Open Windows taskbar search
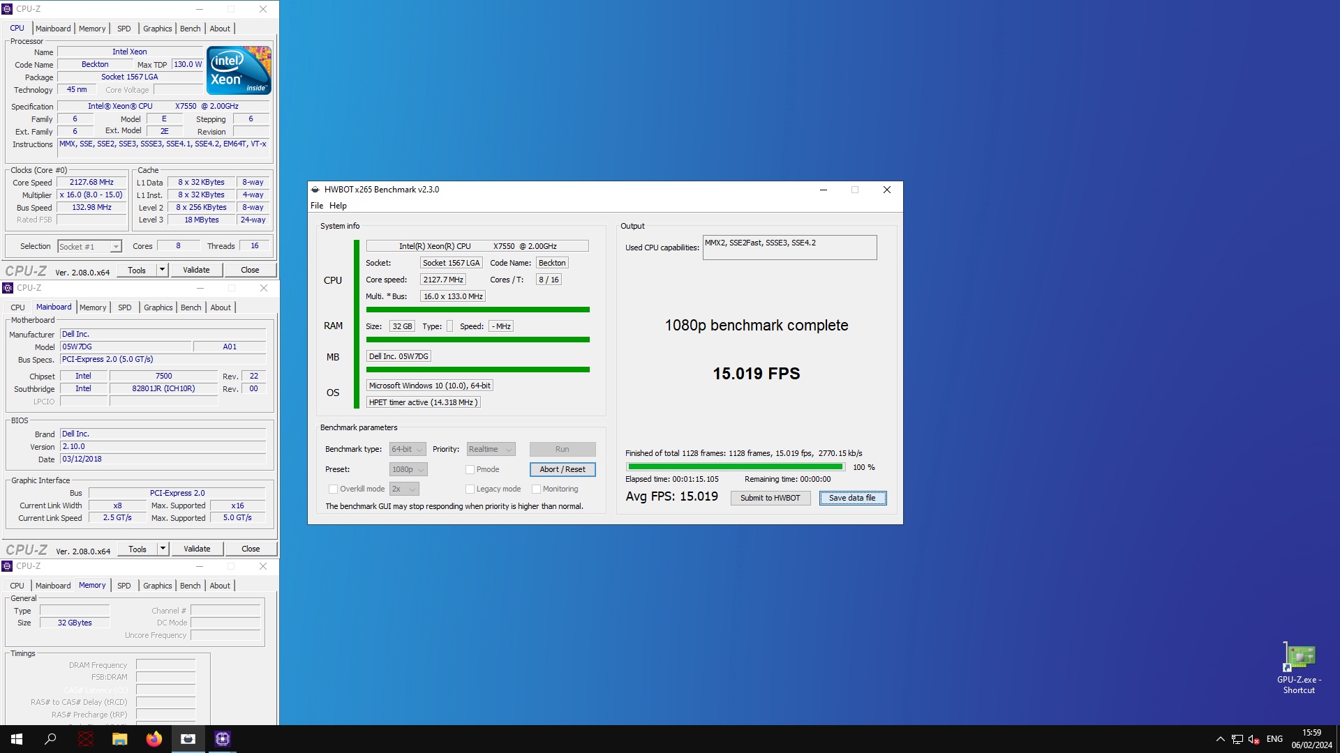This screenshot has height=753, width=1340. (x=50, y=739)
